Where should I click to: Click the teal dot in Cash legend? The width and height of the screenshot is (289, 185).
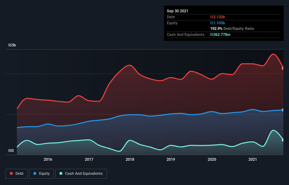61,173
